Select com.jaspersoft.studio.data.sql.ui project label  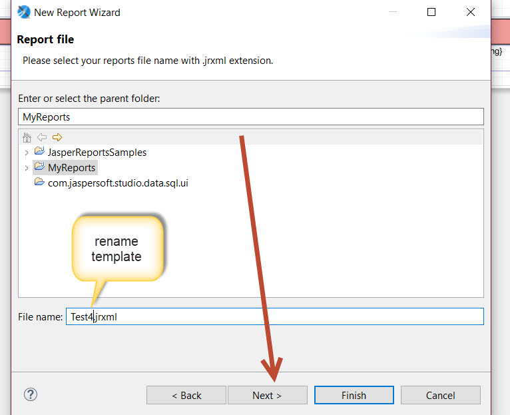[118, 183]
